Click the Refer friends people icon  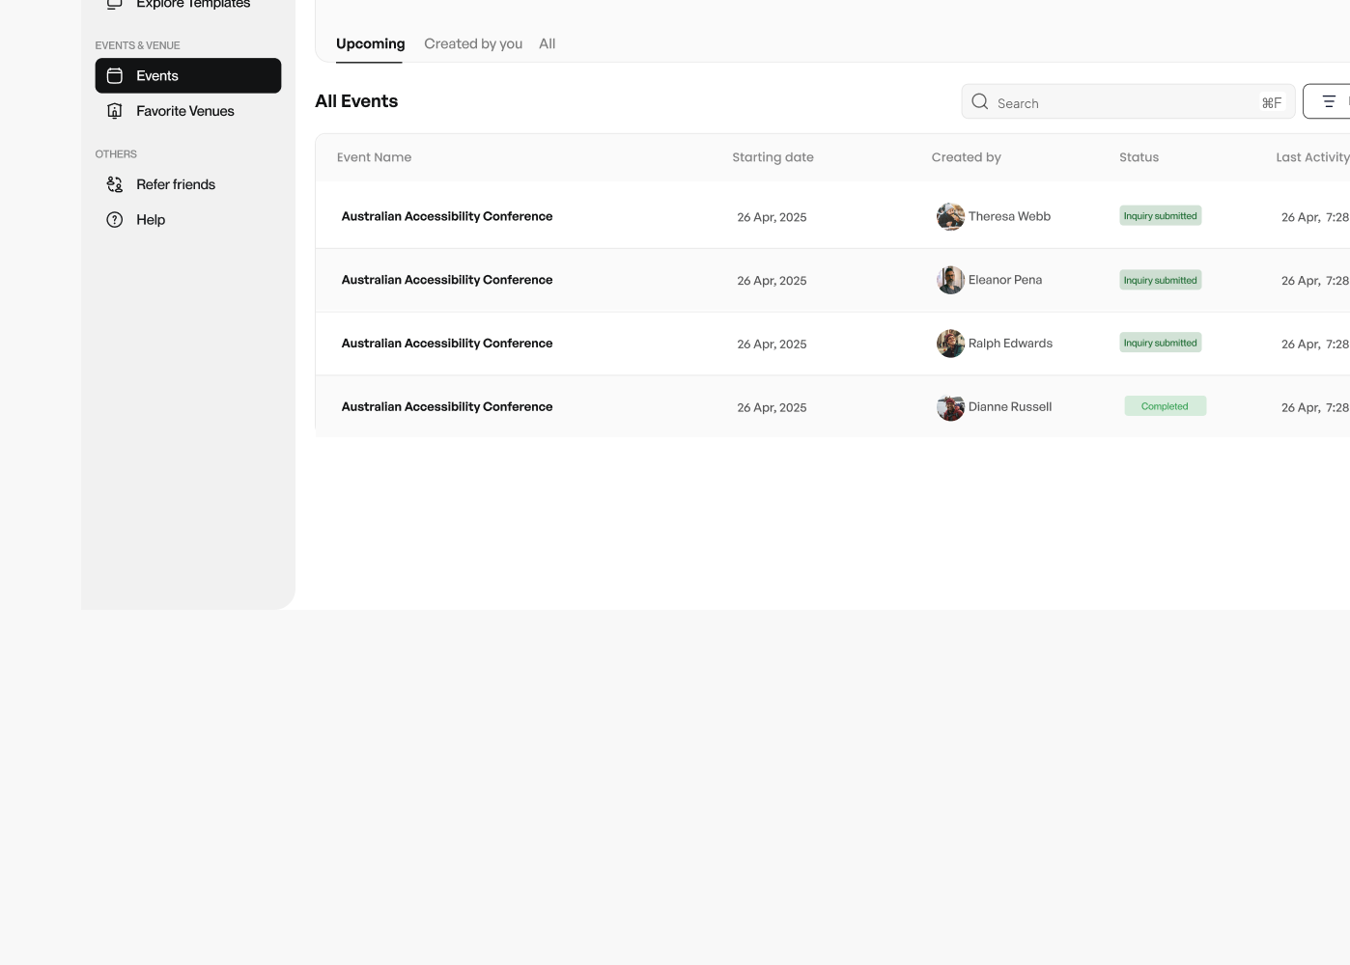point(115,184)
